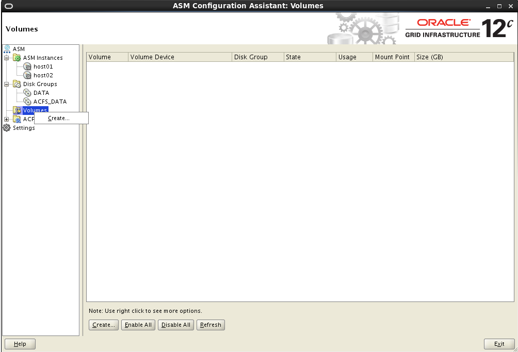Click the Disk Groups folder icon
The image size is (518, 352).
(x=17, y=84)
